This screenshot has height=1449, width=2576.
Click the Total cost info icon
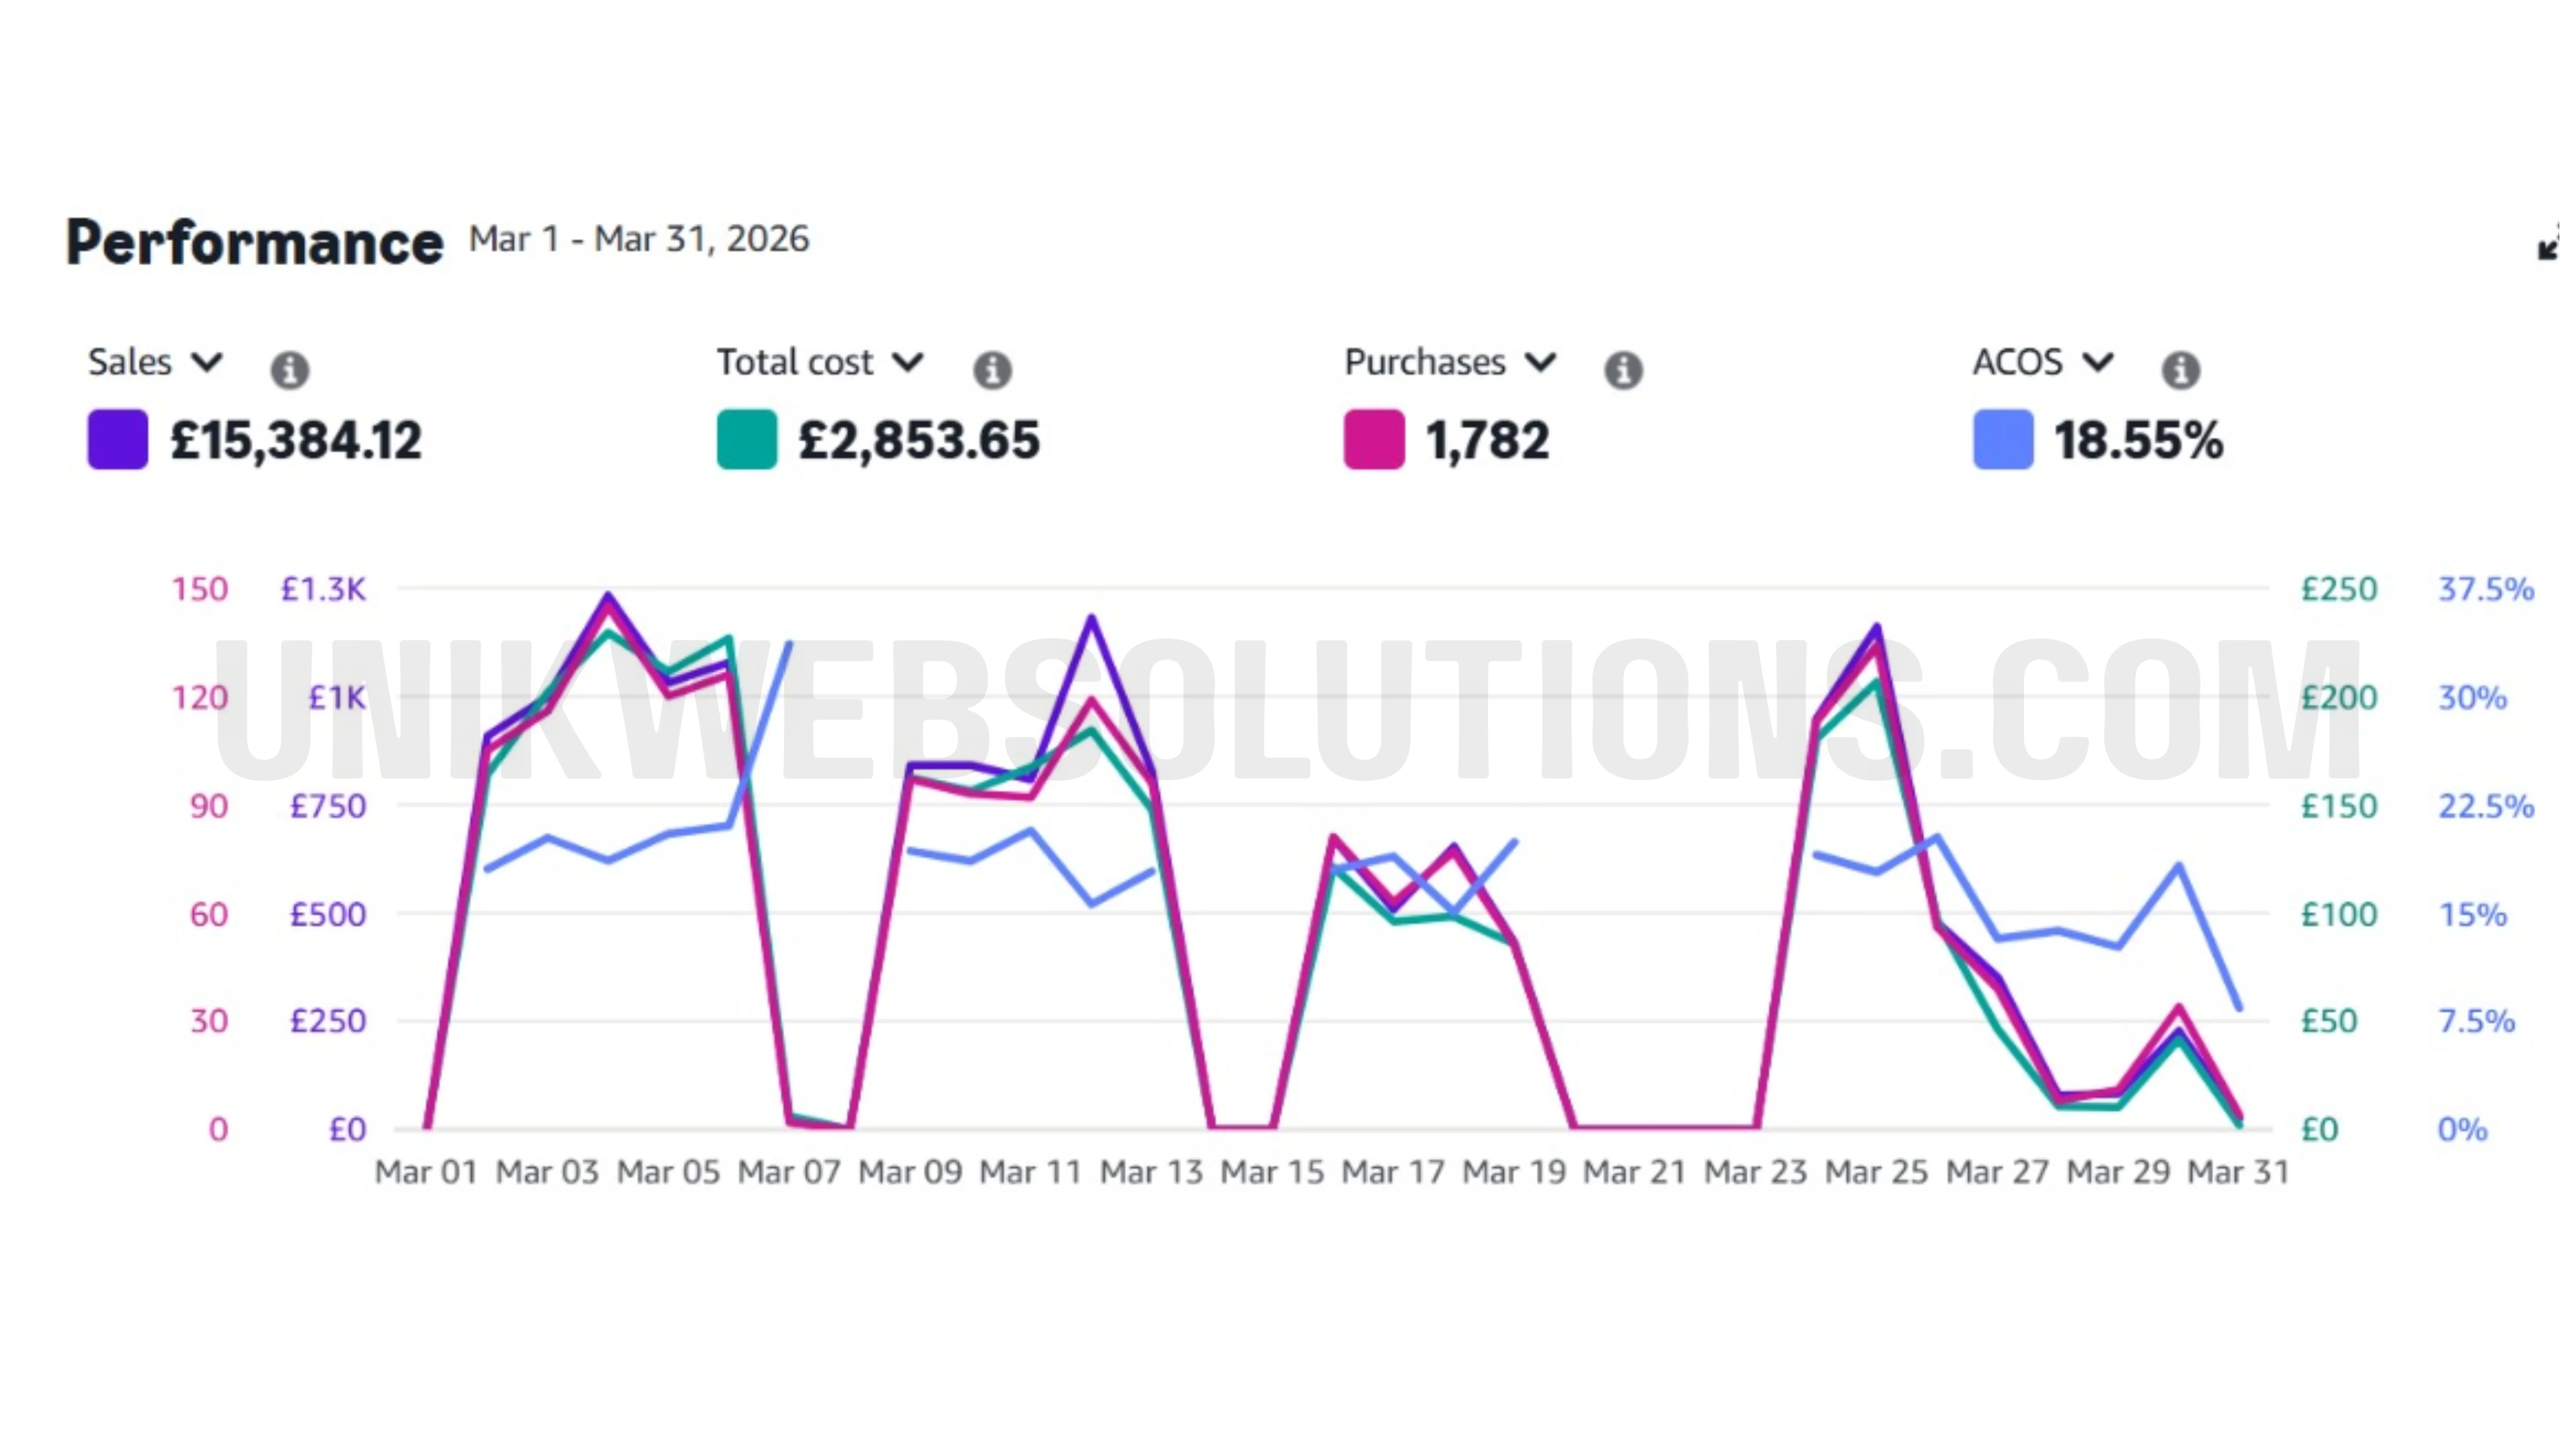(992, 370)
